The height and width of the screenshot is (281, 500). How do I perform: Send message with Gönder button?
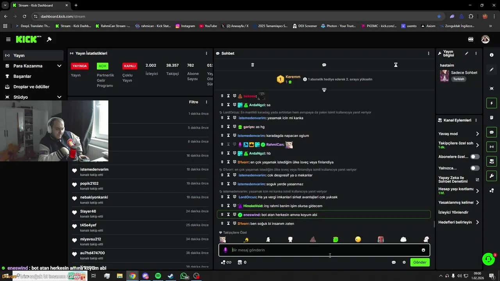tap(420, 262)
